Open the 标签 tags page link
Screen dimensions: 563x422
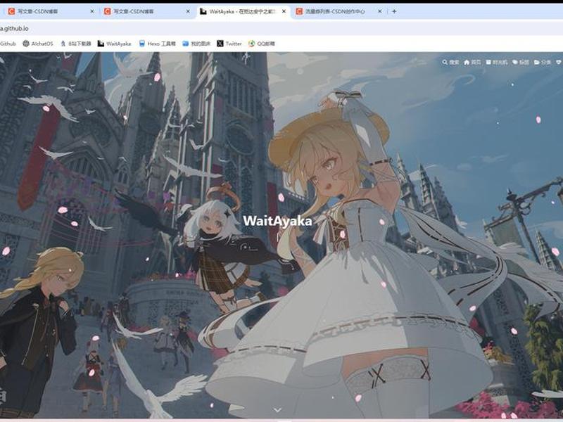521,63
